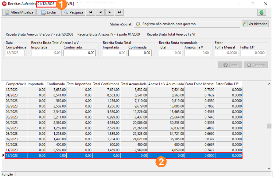
Task: Click the grid scrollbar up arrow
Action: click(269, 84)
